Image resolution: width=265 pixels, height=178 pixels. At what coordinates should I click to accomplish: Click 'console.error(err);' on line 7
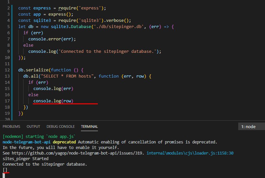52,39
